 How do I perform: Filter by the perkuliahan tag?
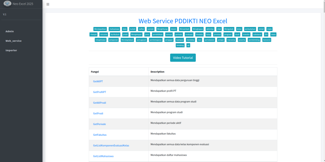tap(250, 29)
